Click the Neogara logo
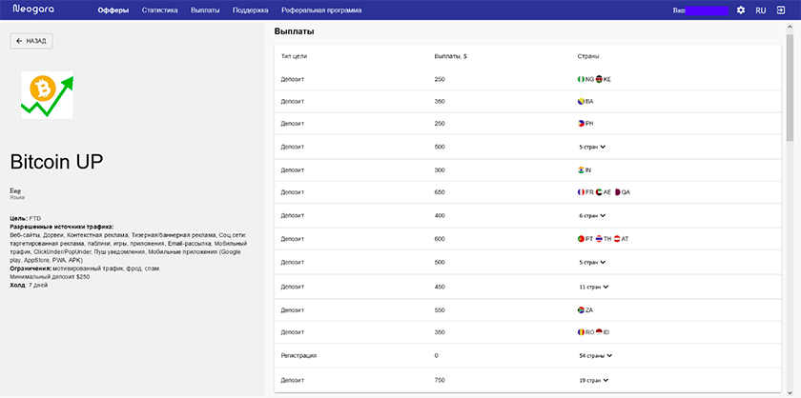801x398 pixels. pyautogui.click(x=33, y=10)
